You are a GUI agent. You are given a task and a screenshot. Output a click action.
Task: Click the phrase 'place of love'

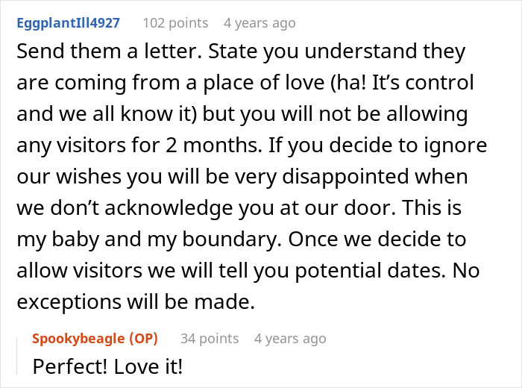(x=264, y=83)
